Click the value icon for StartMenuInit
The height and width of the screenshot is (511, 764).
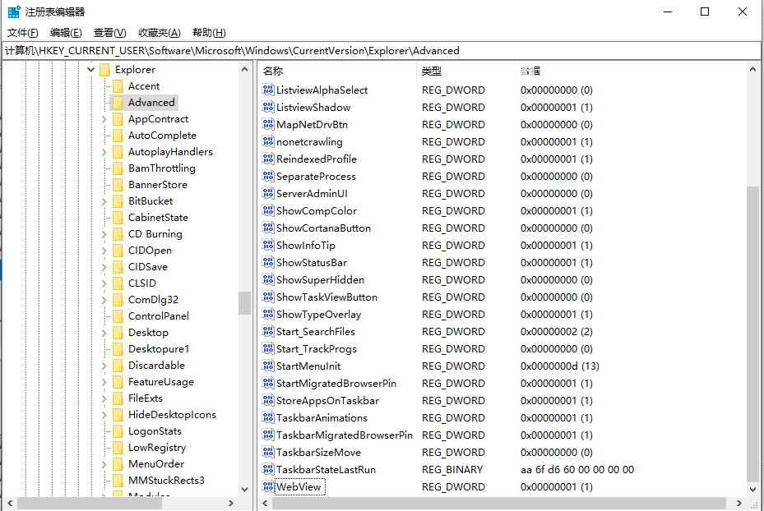pyautogui.click(x=268, y=366)
